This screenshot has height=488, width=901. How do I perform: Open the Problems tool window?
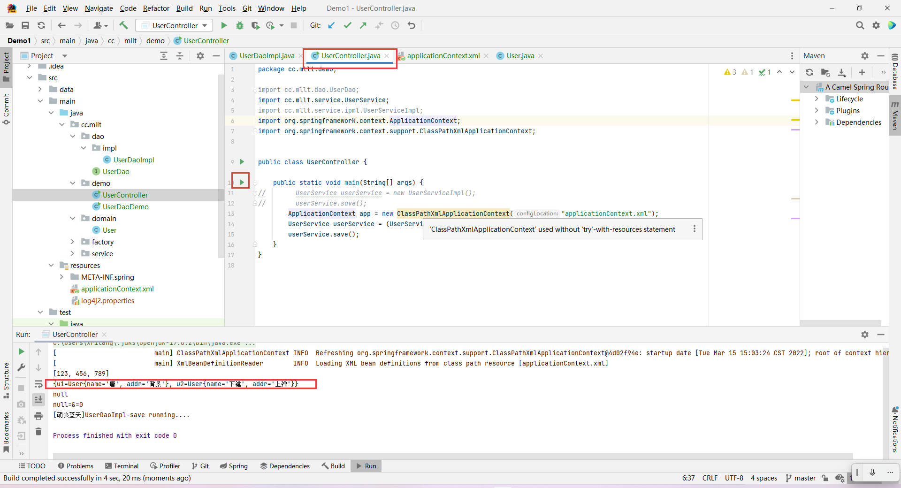click(76, 466)
